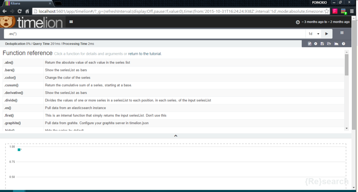This screenshot has height=192, width=358.
Task: Open help with the question mark icon
Action: 343,44
